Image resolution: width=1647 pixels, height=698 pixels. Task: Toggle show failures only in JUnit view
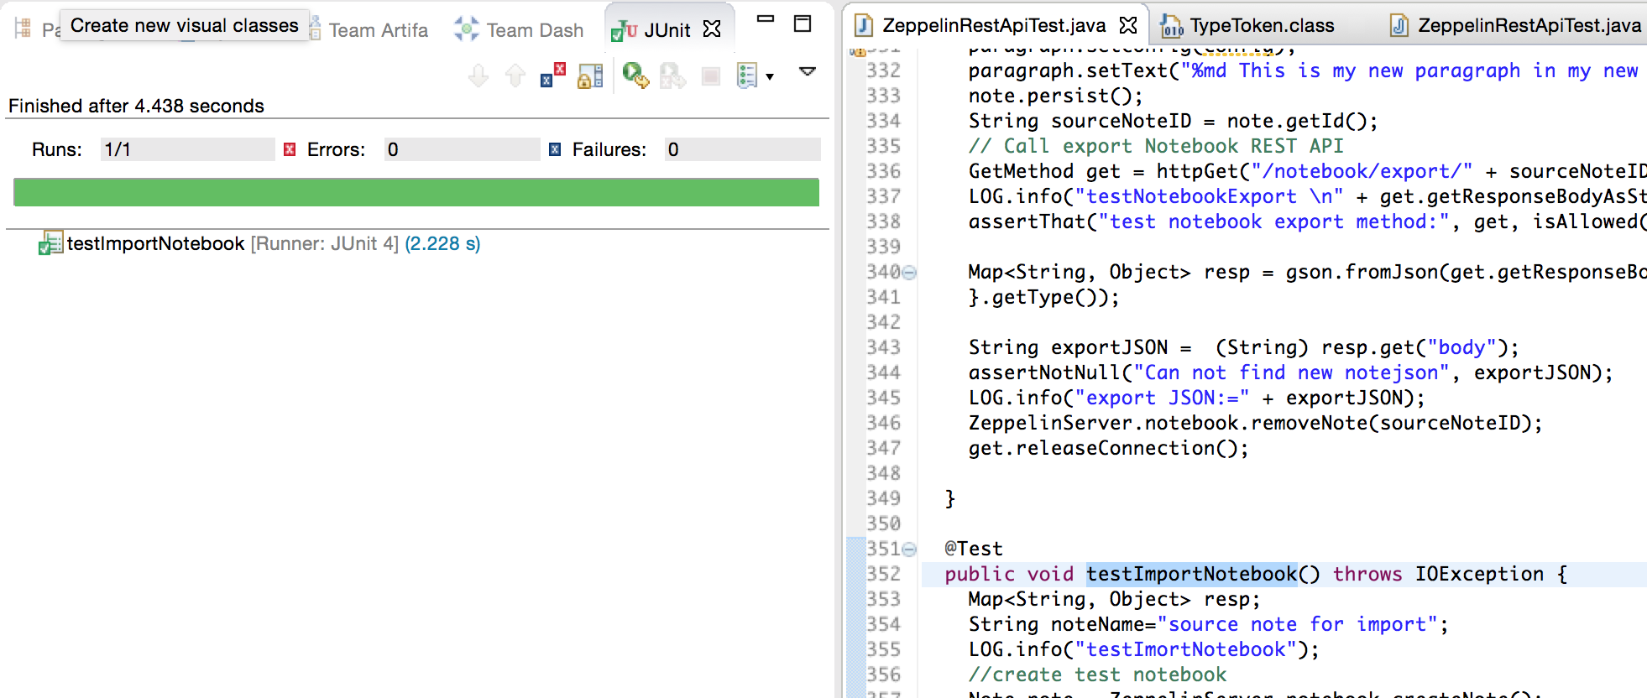pyautogui.click(x=552, y=76)
